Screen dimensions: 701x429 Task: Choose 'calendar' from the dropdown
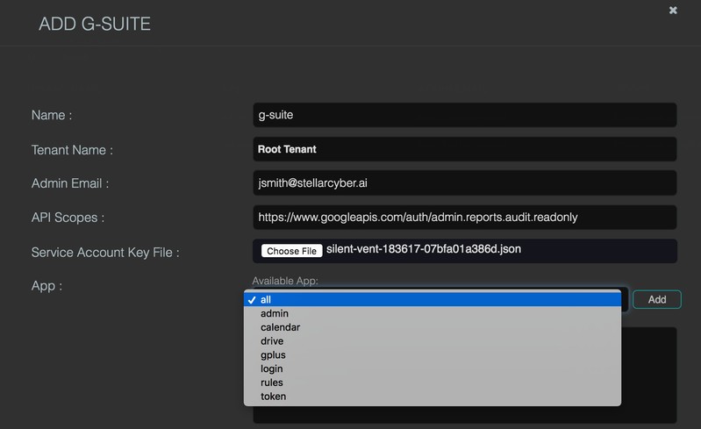[x=433, y=327]
